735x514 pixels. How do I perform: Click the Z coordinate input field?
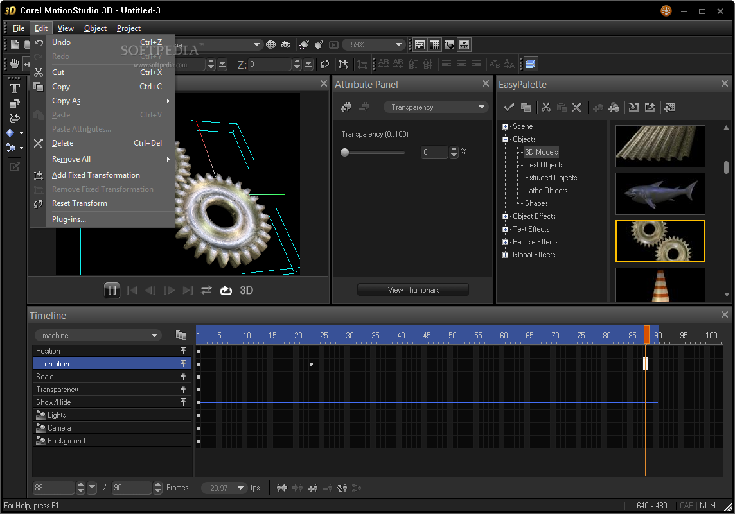pos(270,64)
